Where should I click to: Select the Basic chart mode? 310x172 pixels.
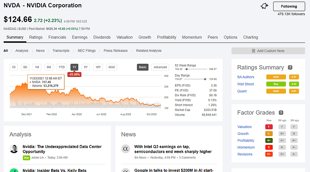[143, 67]
